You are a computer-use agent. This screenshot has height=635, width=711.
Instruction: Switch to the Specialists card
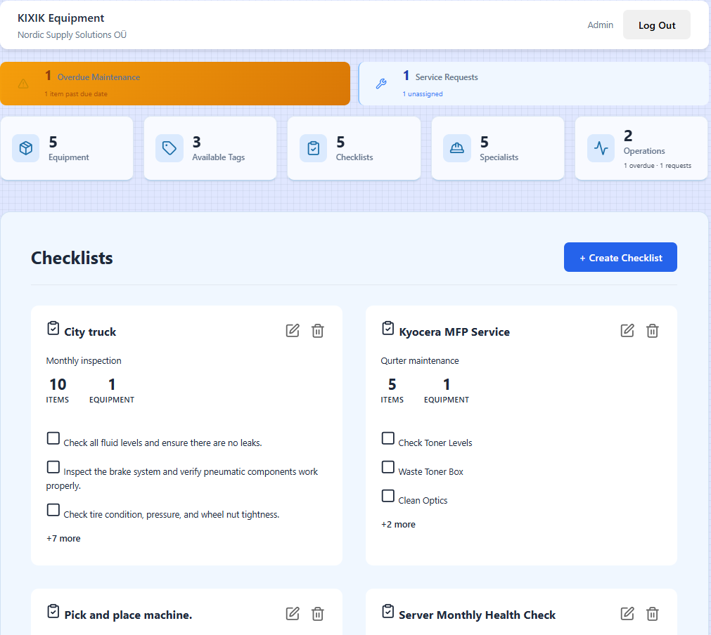(498, 148)
